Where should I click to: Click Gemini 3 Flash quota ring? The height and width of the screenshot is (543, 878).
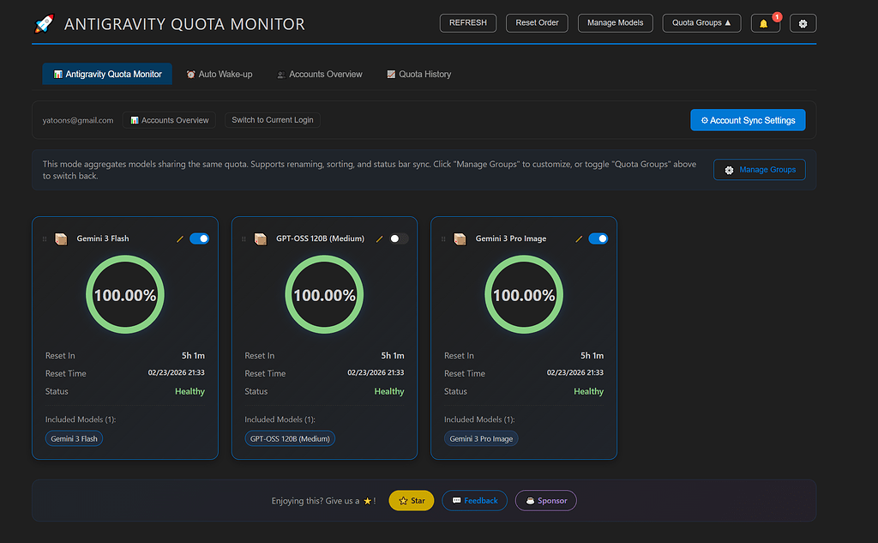(125, 295)
